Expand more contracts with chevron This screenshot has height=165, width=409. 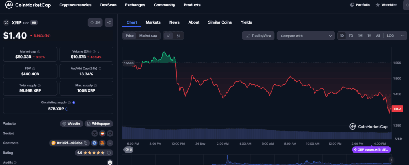[x=110, y=143]
